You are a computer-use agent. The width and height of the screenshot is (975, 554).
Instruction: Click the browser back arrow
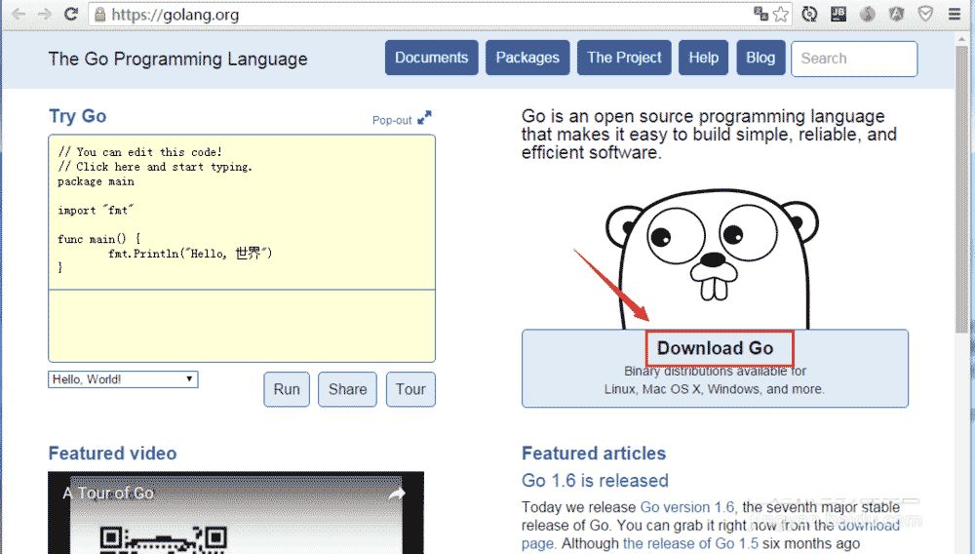[x=19, y=14]
